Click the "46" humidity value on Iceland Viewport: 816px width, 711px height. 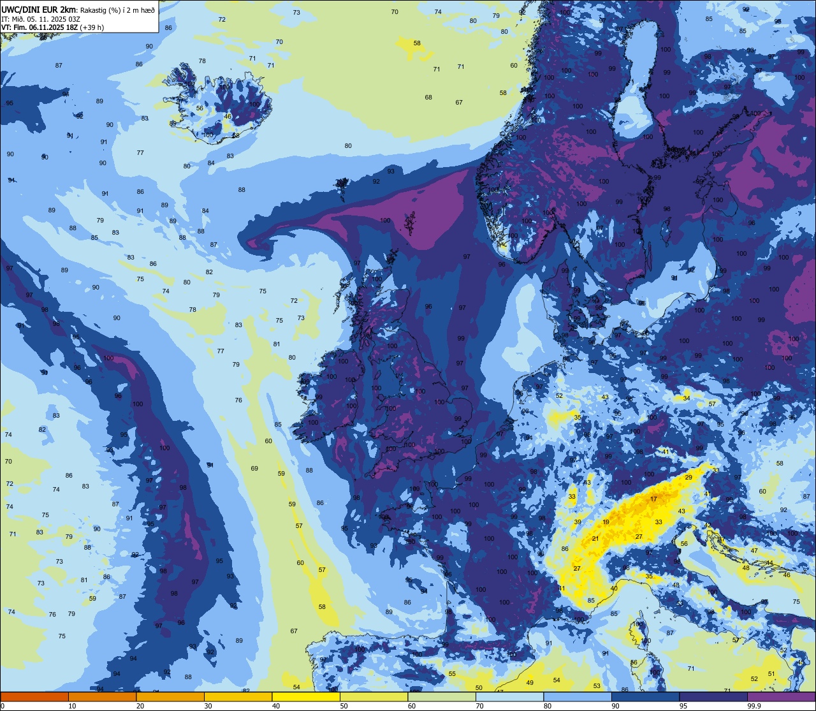tap(228, 117)
